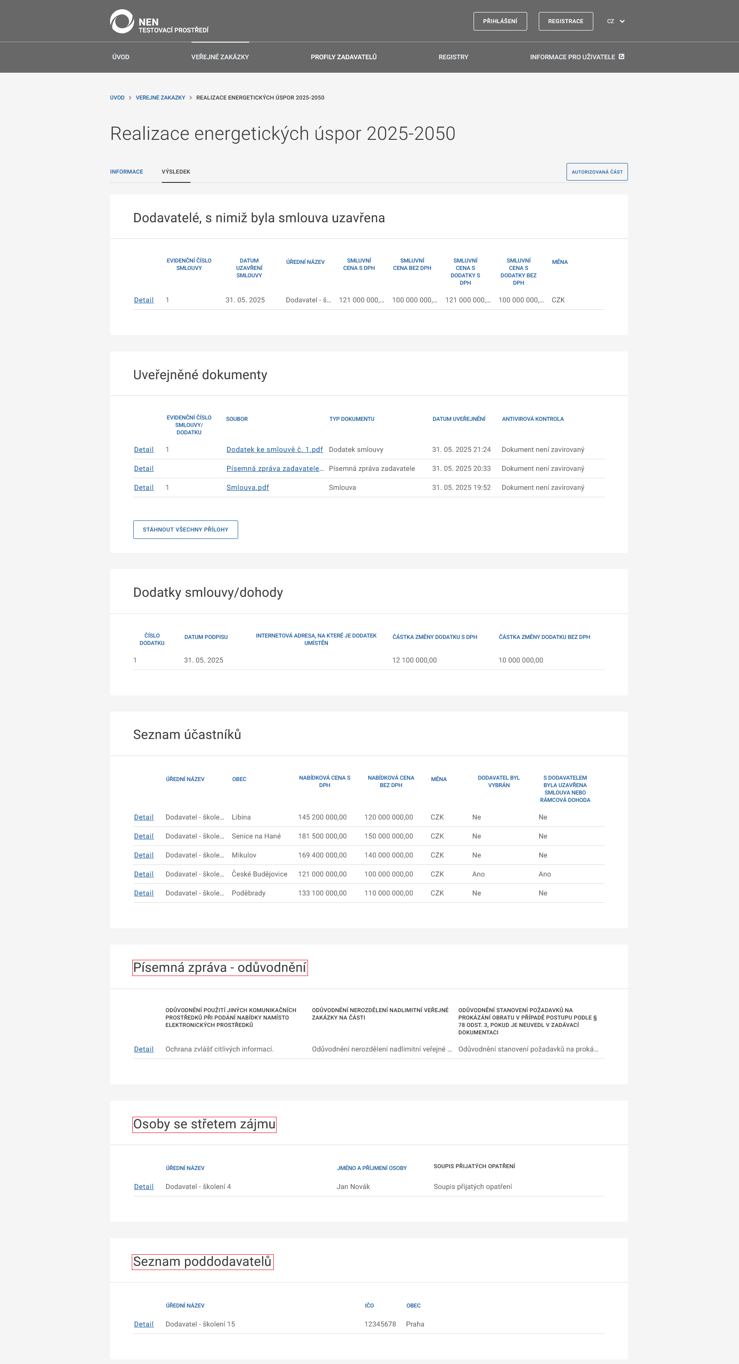This screenshot has width=739, height=1364.
Task: Sort by Jméno a příjmení osoby column
Action: [x=372, y=1168]
